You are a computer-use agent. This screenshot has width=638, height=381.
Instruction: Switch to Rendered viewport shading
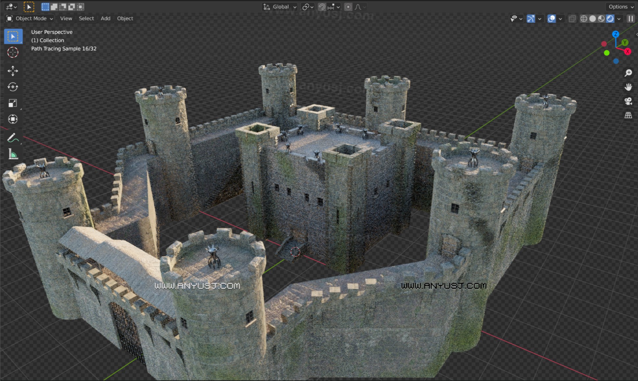(610, 19)
